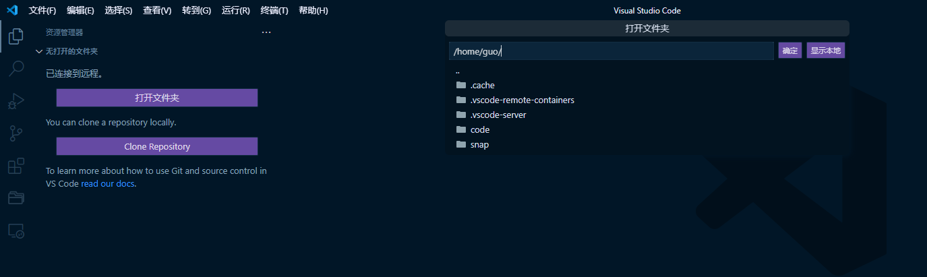The height and width of the screenshot is (277, 927).
Task: Open the explorer three-dots more actions
Action: [x=266, y=32]
